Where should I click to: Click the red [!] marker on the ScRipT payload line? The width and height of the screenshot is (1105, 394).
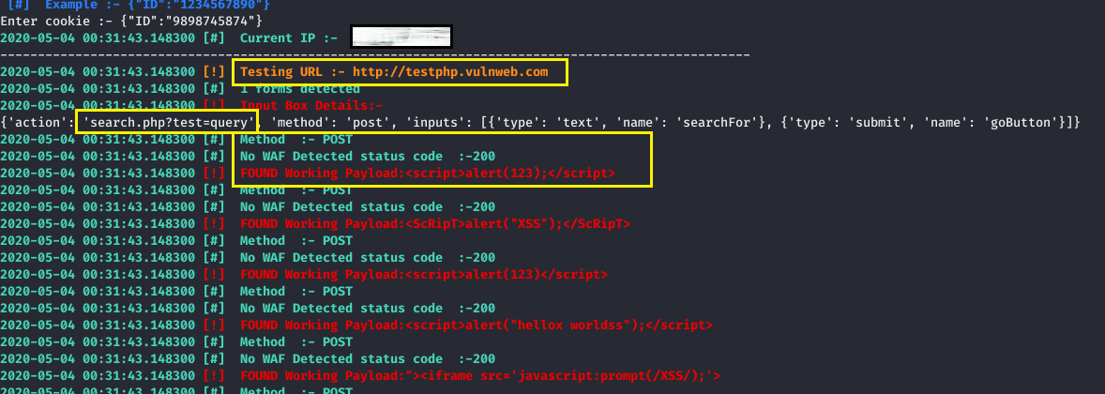tap(214, 224)
